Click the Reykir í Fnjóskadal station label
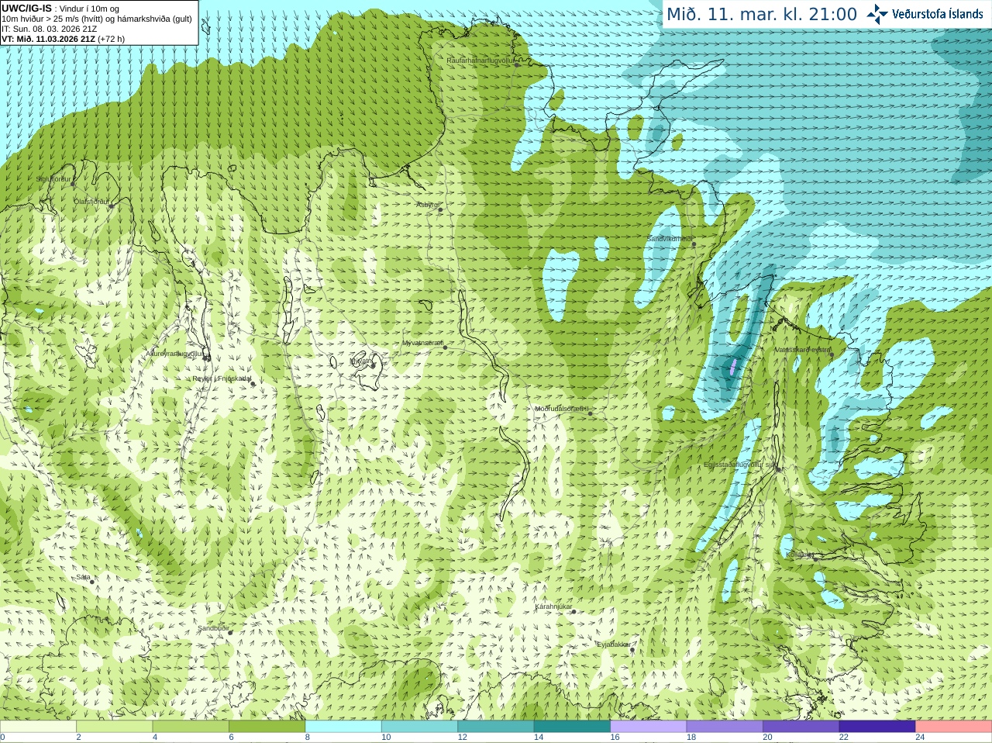The height and width of the screenshot is (743, 992). click(222, 378)
